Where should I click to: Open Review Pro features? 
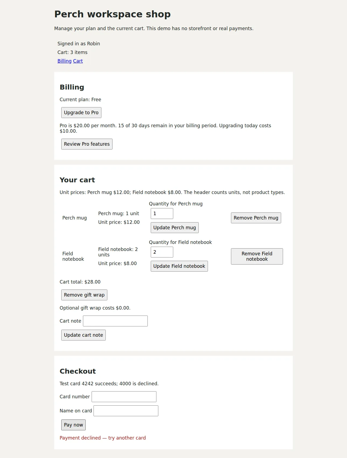pyautogui.click(x=87, y=144)
